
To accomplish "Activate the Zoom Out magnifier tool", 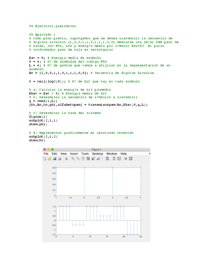I will 78,158.
